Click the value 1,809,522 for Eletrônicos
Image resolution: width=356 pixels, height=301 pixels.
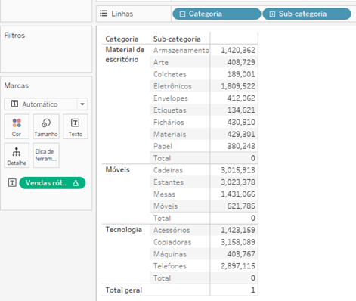pos(238,86)
